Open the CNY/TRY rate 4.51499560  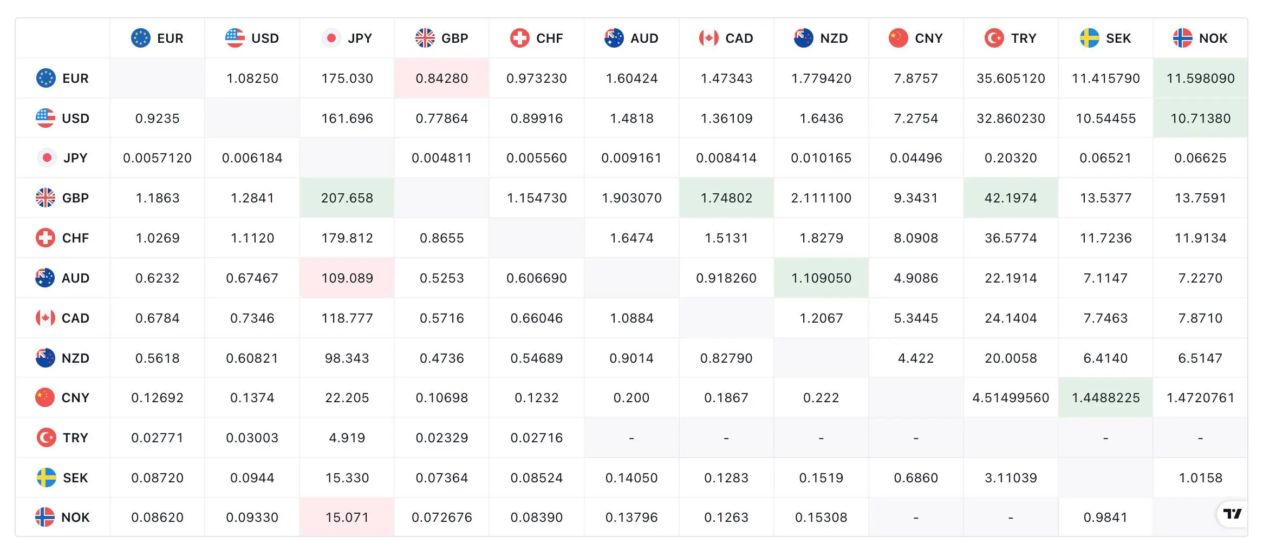1011,397
